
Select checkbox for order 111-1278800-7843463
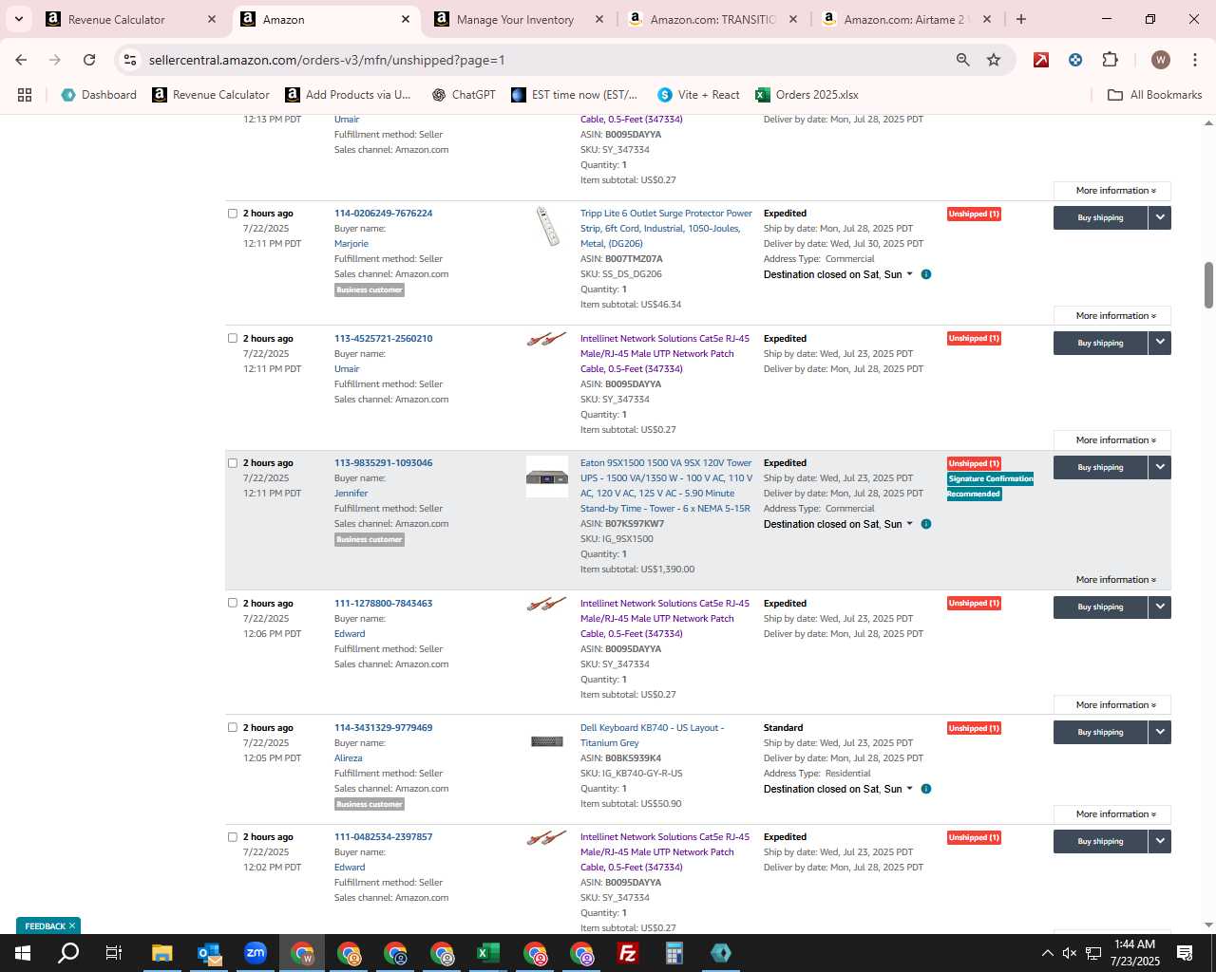click(x=233, y=603)
